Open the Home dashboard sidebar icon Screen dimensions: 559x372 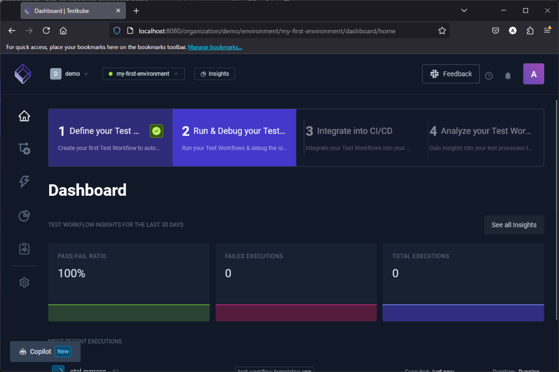(24, 116)
